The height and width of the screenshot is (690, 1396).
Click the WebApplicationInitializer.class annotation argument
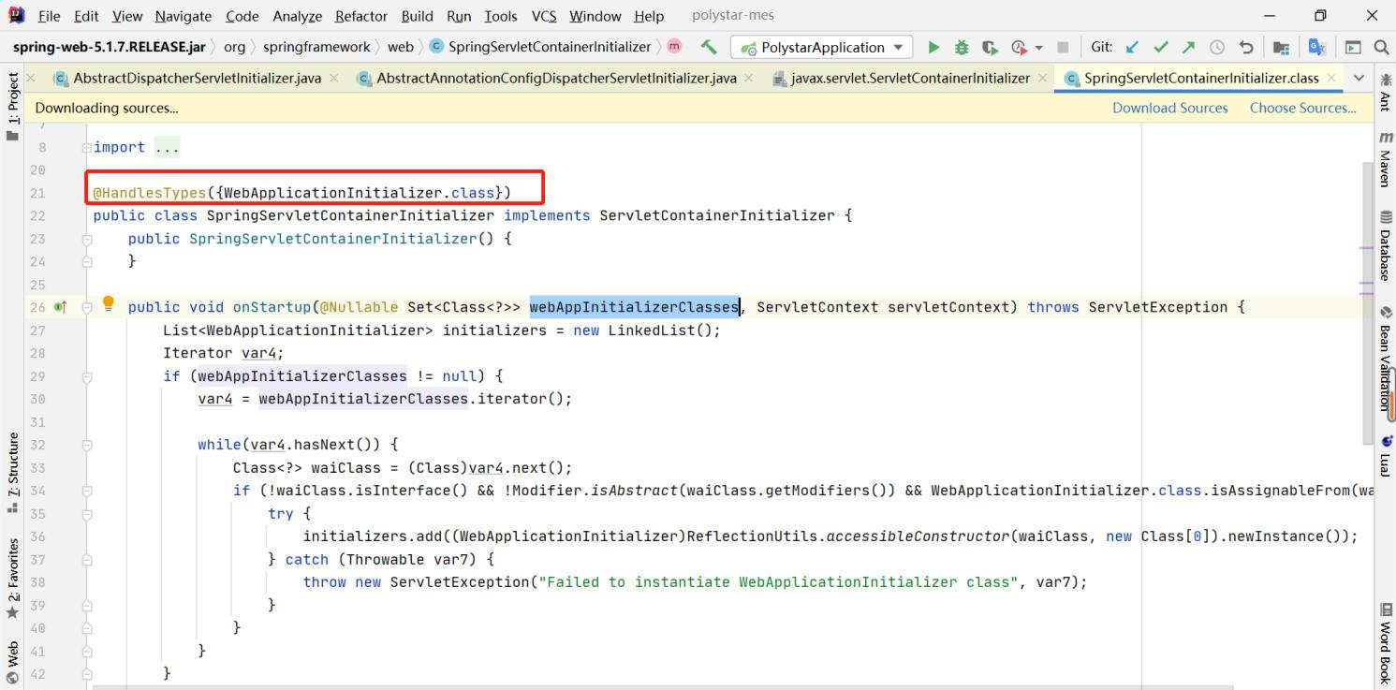[360, 193]
